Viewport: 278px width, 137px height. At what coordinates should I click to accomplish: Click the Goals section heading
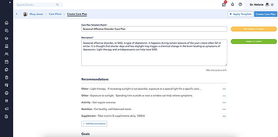[x=85, y=134]
